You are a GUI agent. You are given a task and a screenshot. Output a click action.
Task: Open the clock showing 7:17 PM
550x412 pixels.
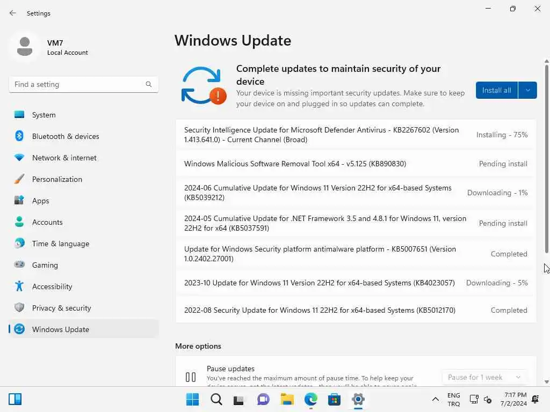coord(513,399)
